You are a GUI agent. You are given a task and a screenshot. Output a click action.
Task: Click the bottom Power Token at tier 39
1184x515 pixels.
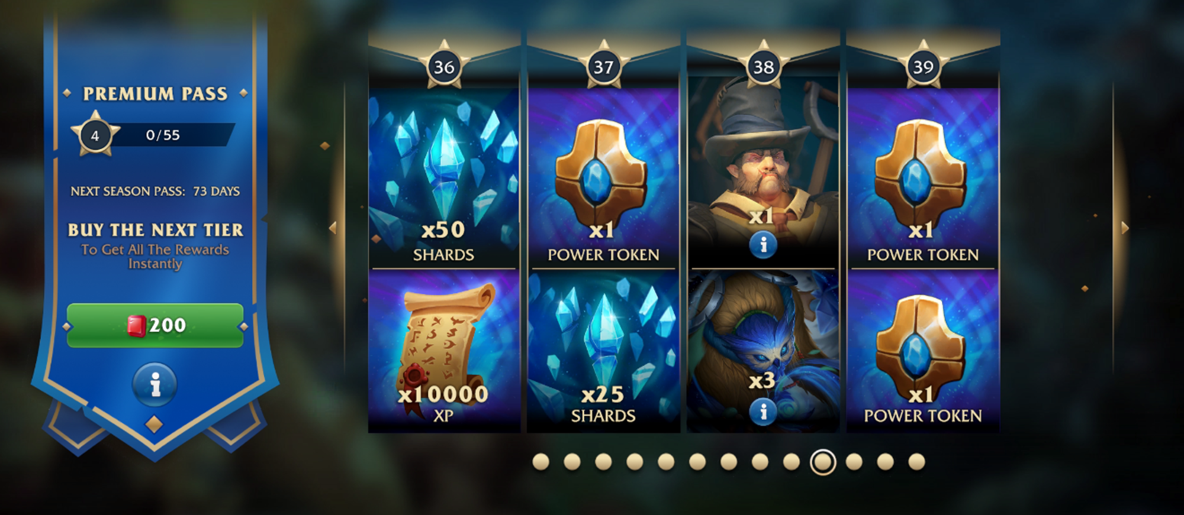[x=923, y=351]
